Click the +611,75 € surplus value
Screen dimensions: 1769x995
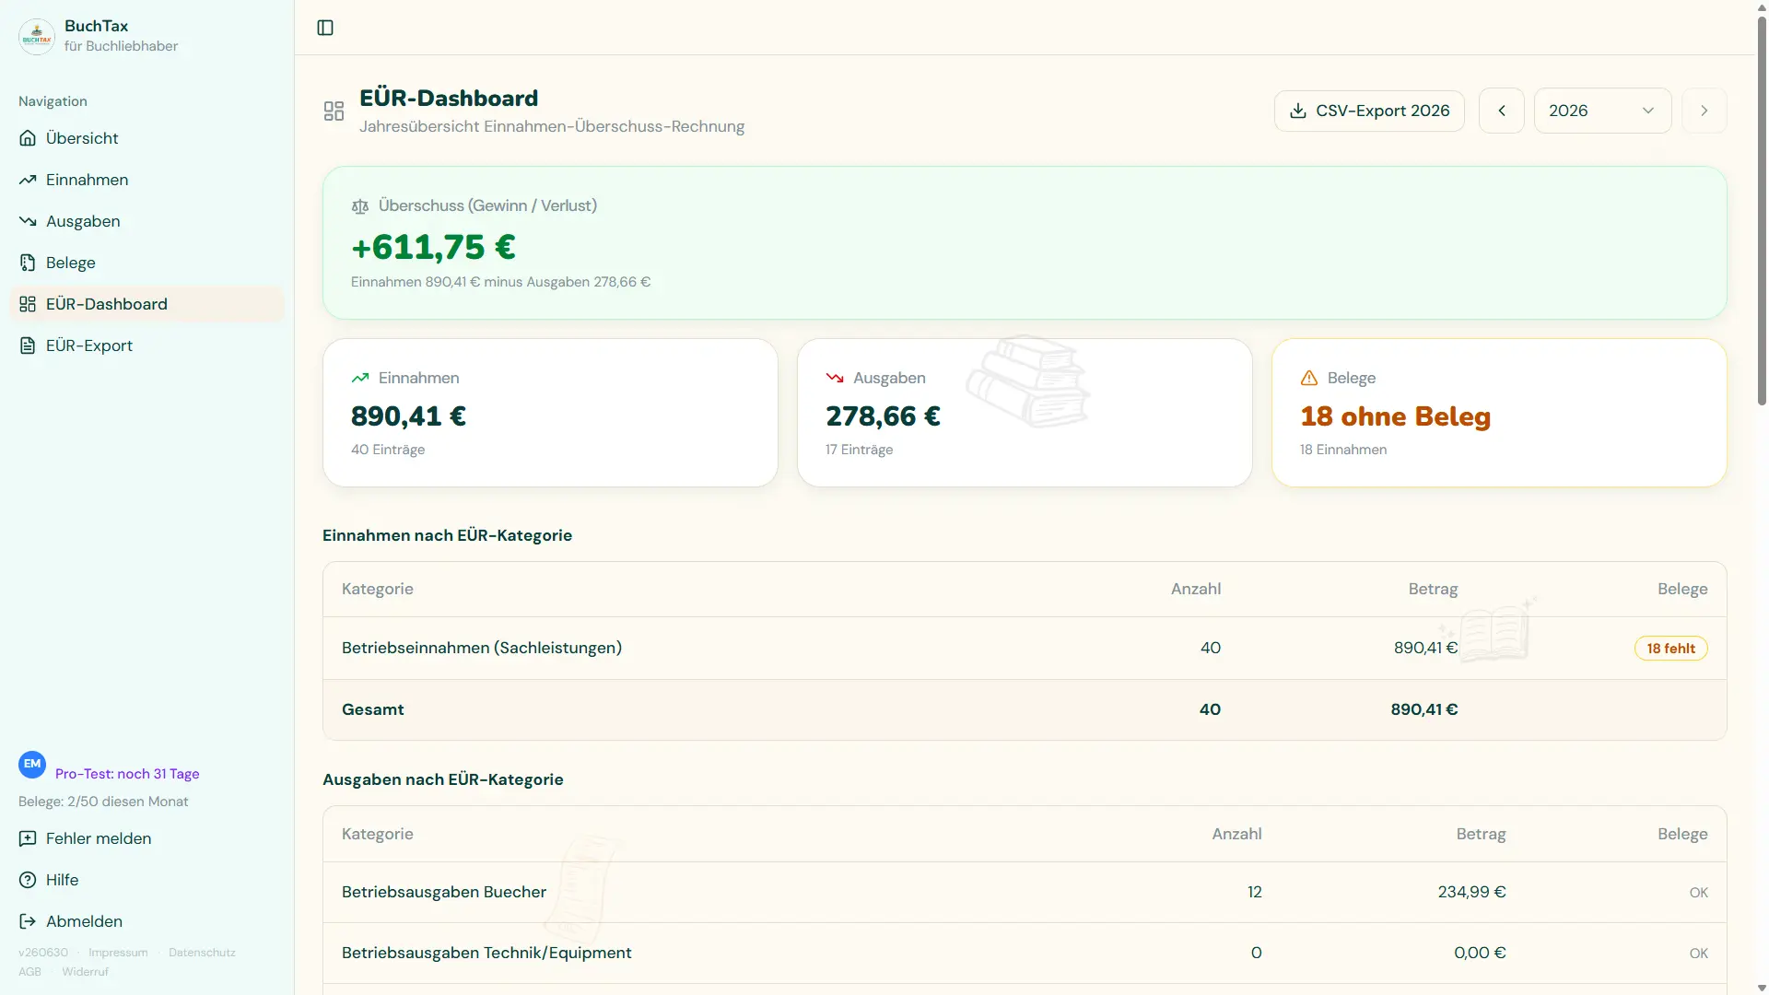433,247
